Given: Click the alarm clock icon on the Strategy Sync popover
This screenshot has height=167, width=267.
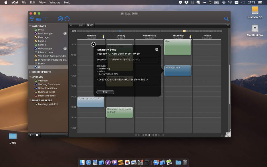Looking at the screenshot, I should (x=156, y=50).
